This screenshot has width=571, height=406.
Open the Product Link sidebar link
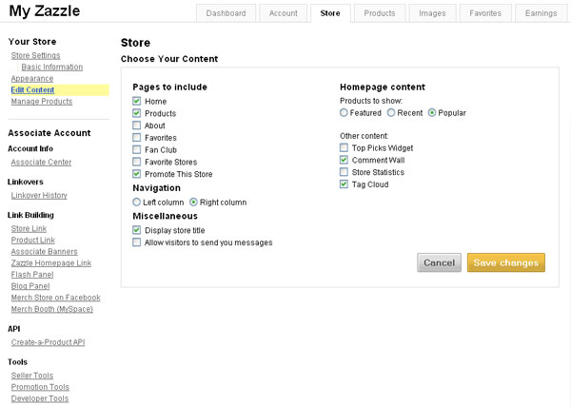32,241
